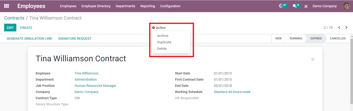353x111 pixels.
Task: Click the grey kanban state dot
Action: click(313, 59)
